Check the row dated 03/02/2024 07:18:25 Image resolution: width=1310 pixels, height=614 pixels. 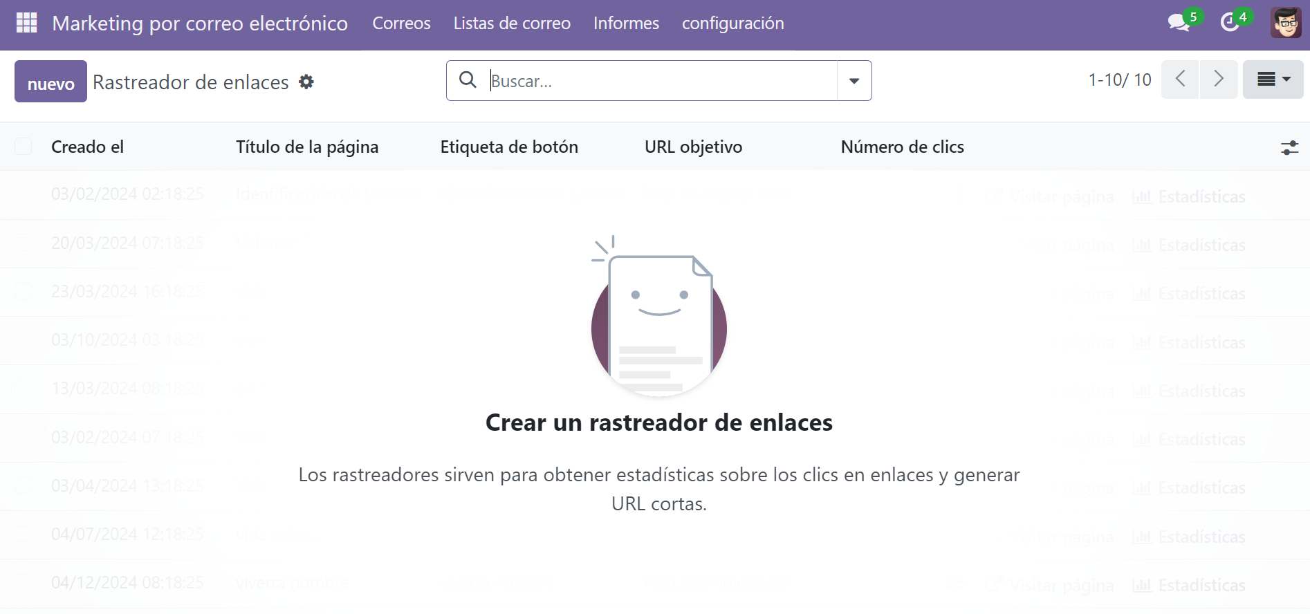click(x=24, y=437)
